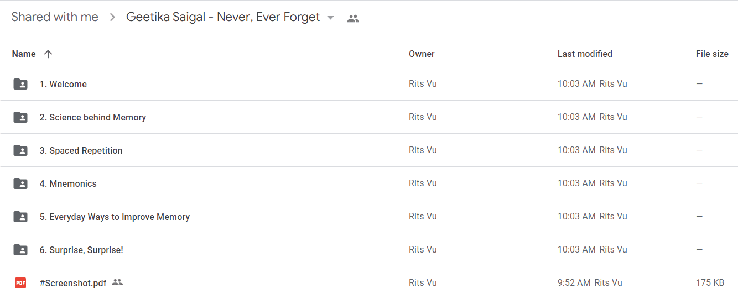The width and height of the screenshot is (738, 299).
Task: Go back to Shared with me
Action: pyautogui.click(x=55, y=17)
